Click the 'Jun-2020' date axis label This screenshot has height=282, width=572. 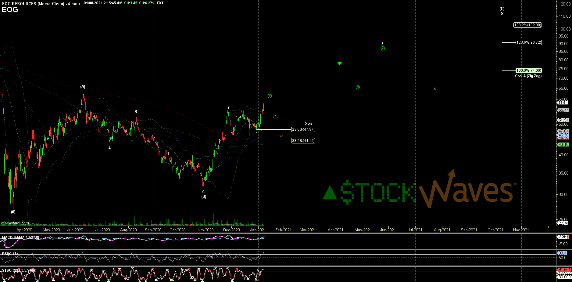[x=75, y=230]
